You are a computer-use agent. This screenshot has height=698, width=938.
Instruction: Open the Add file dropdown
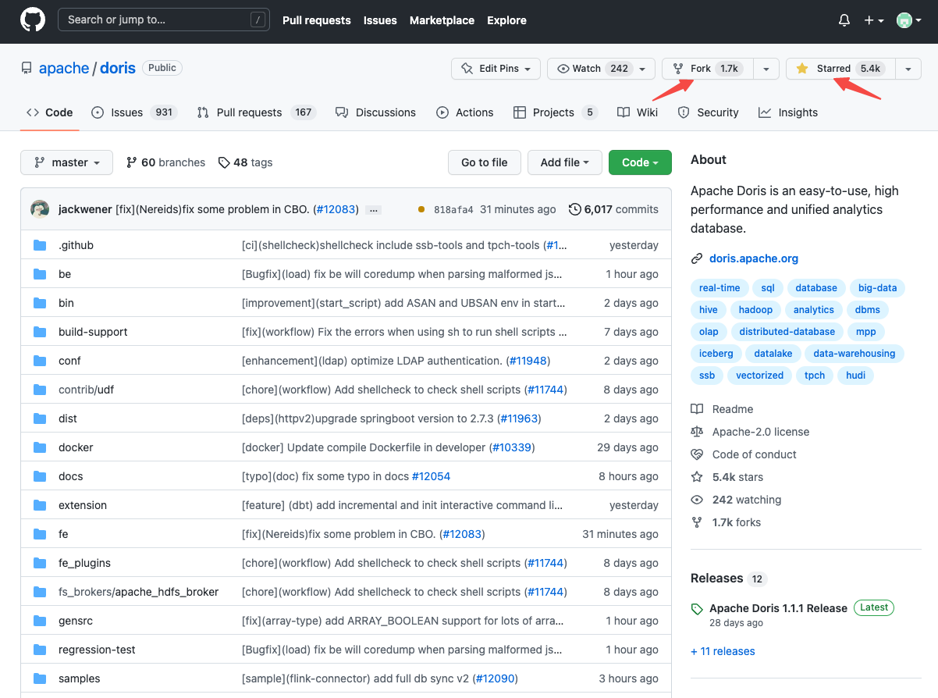tap(565, 162)
